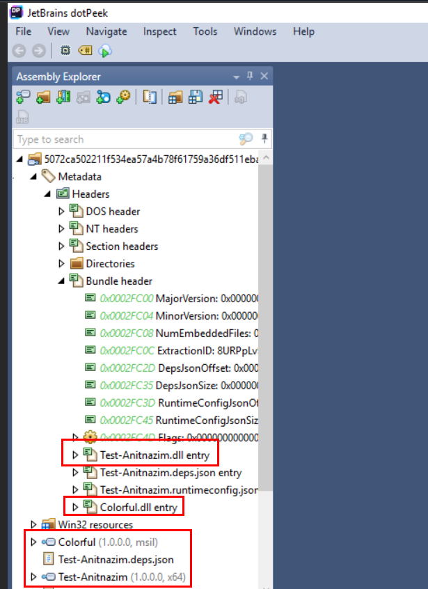This screenshot has height=589, width=428.
Task: Expand the Test-Anitnazim.deps.json entry node
Action: 75,473
